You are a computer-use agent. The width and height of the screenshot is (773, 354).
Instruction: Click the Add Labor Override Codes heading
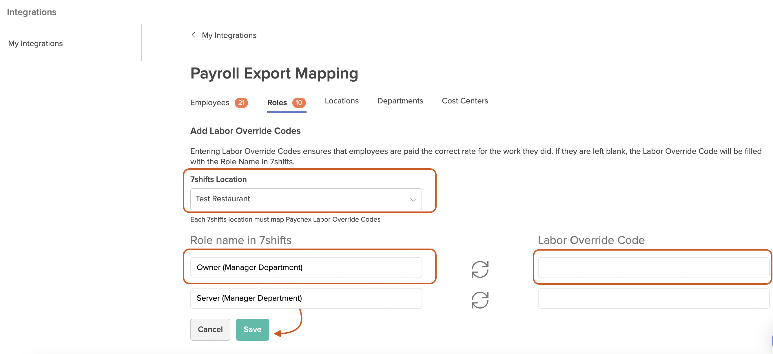point(245,131)
